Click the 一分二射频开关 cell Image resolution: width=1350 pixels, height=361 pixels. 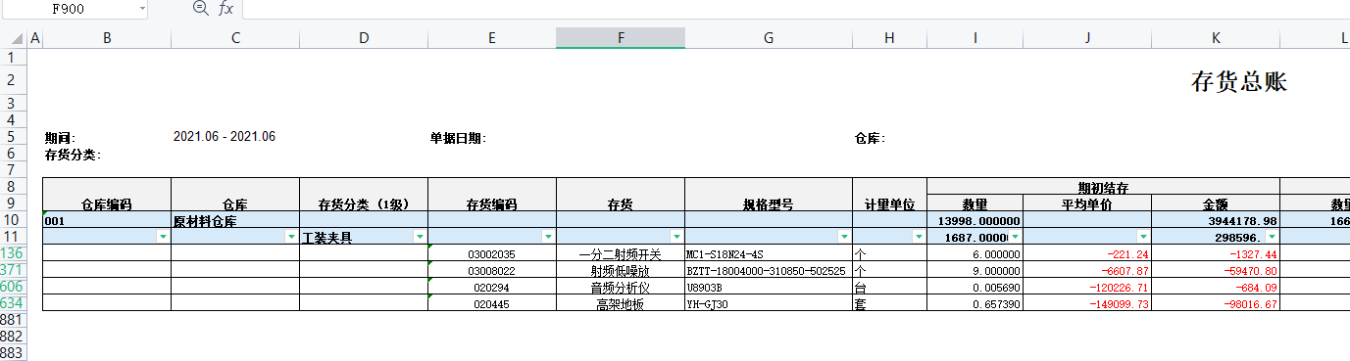coord(621,254)
